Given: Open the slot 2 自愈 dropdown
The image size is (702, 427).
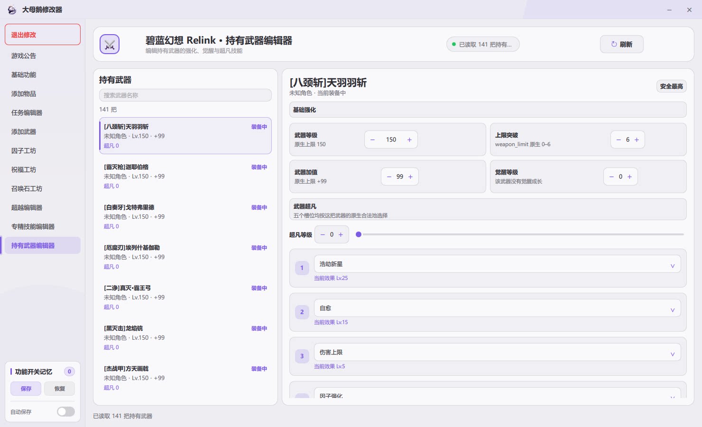Looking at the screenshot, I should click(497, 308).
